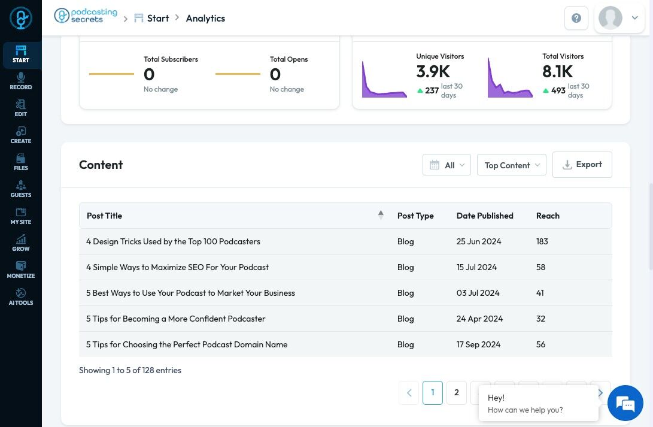Open Files from the sidebar
The width and height of the screenshot is (653, 427).
[x=21, y=162]
